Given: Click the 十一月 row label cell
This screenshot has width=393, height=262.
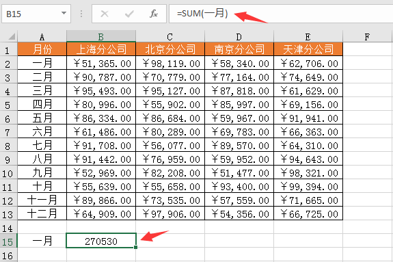Looking at the screenshot, I should tap(42, 200).
